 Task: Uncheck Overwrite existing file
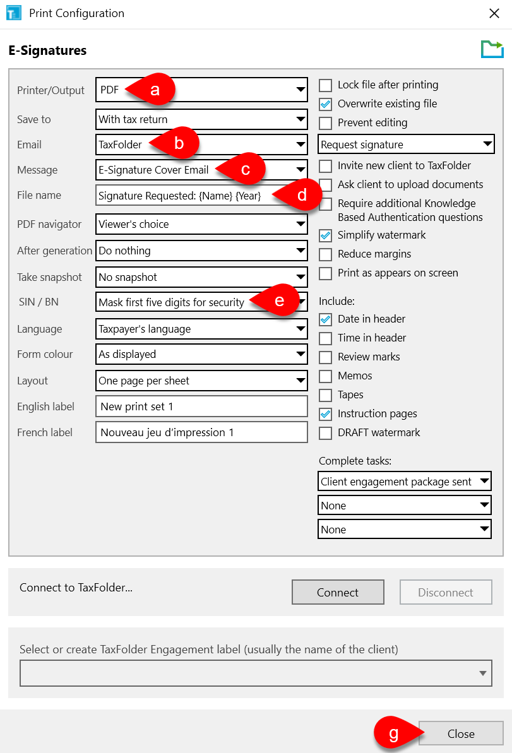[x=326, y=104]
